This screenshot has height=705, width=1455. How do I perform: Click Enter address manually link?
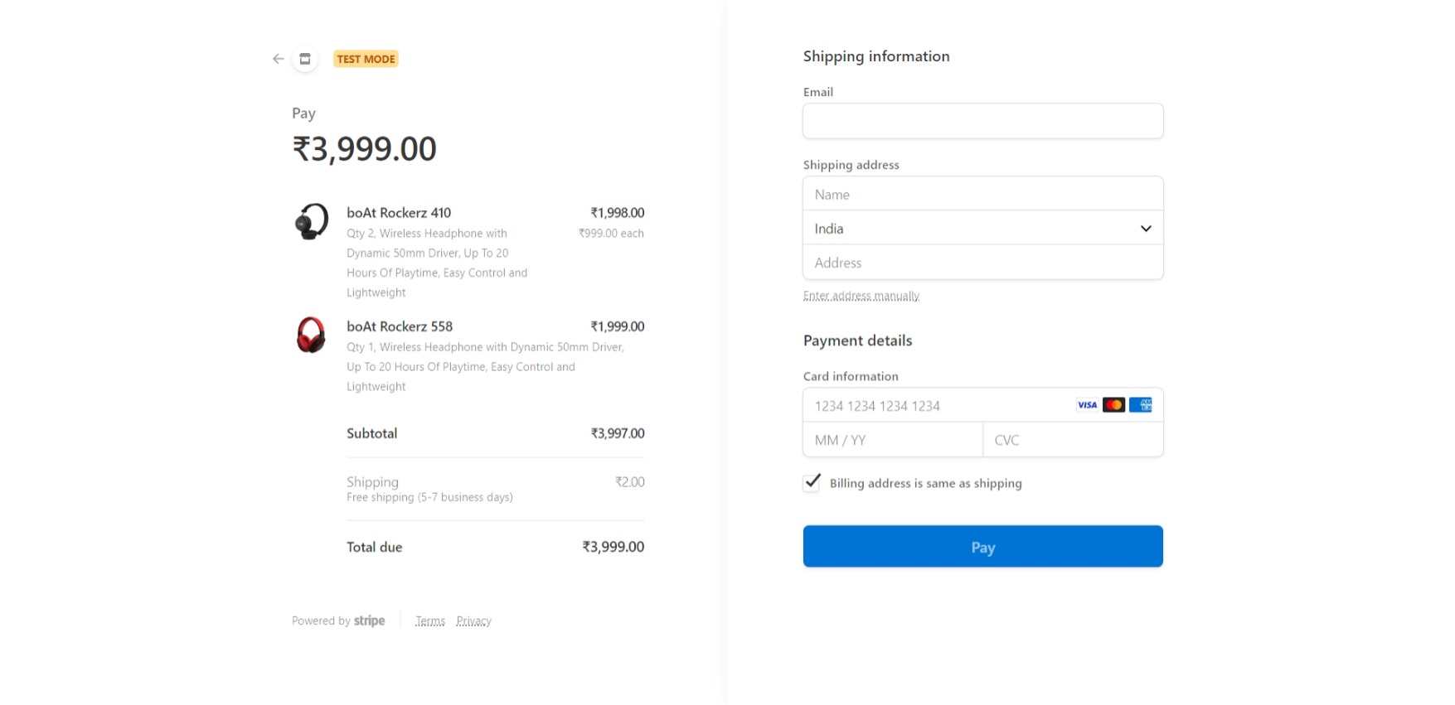[861, 296]
